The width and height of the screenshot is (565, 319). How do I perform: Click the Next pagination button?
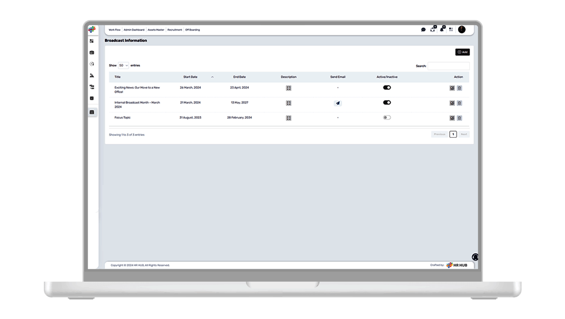pyautogui.click(x=464, y=134)
